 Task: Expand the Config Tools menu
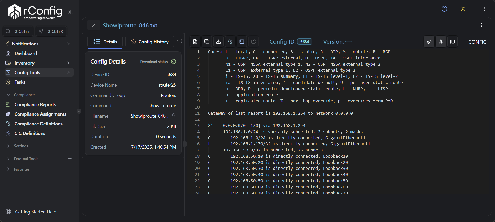pos(39,72)
